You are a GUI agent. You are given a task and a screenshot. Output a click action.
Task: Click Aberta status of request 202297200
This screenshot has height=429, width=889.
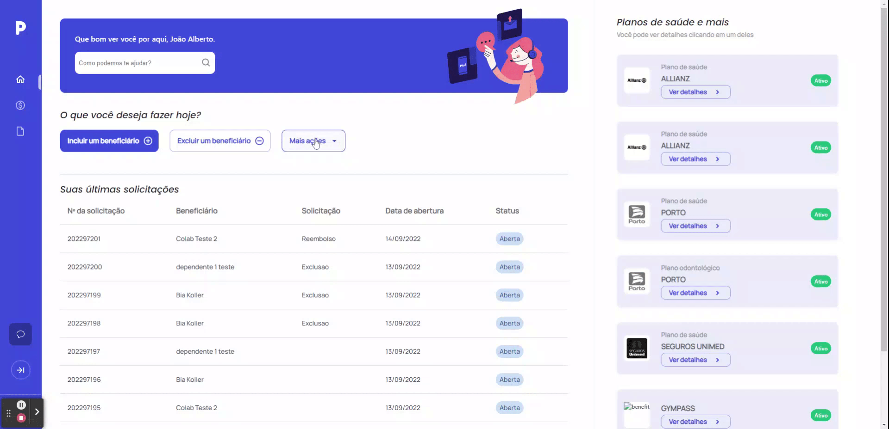point(509,267)
